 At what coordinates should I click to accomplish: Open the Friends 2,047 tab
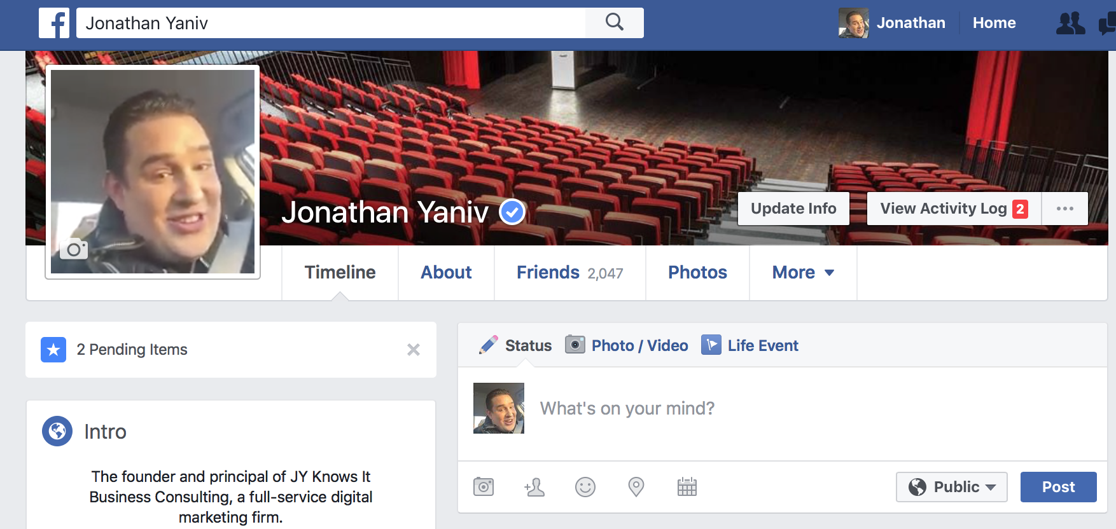[570, 273]
